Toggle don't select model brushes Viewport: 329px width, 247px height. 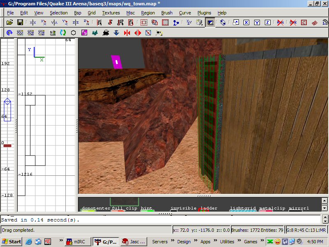click(280, 22)
